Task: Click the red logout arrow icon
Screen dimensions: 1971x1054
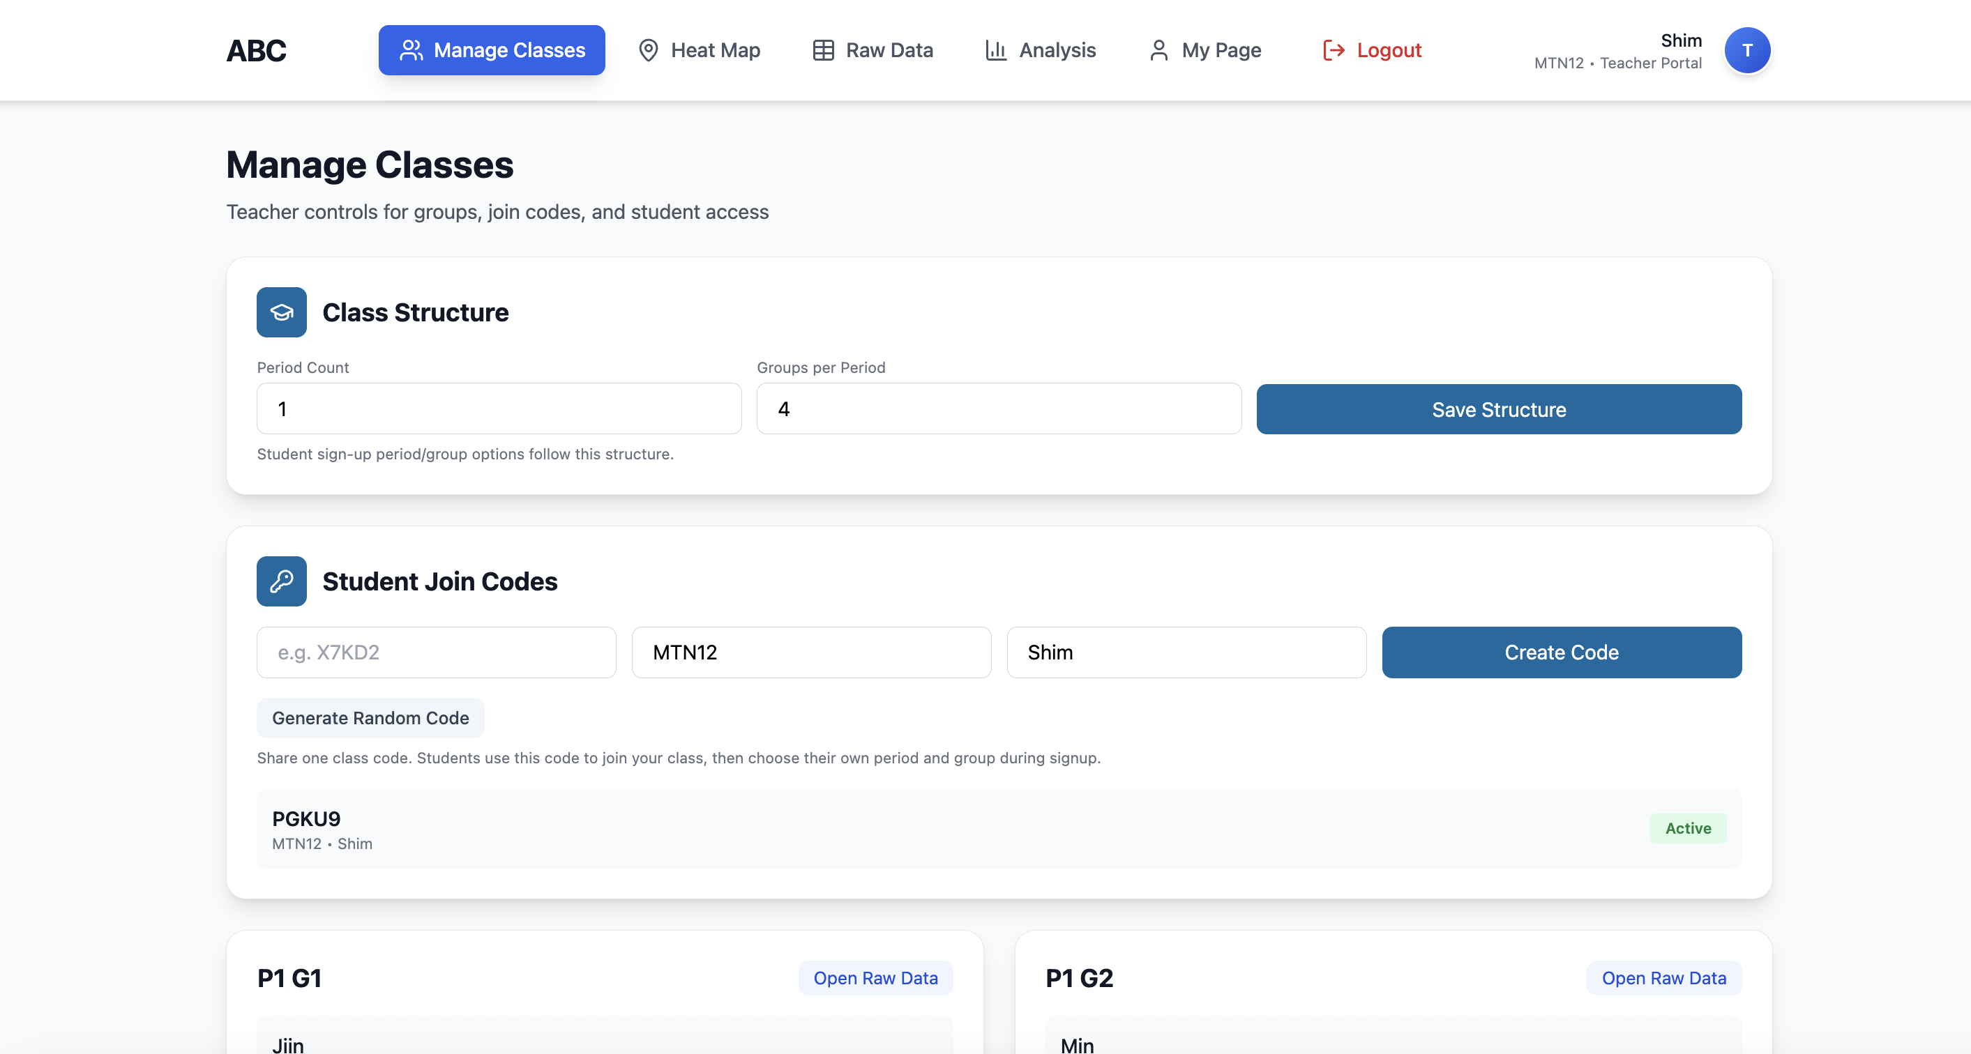Action: 1334,49
